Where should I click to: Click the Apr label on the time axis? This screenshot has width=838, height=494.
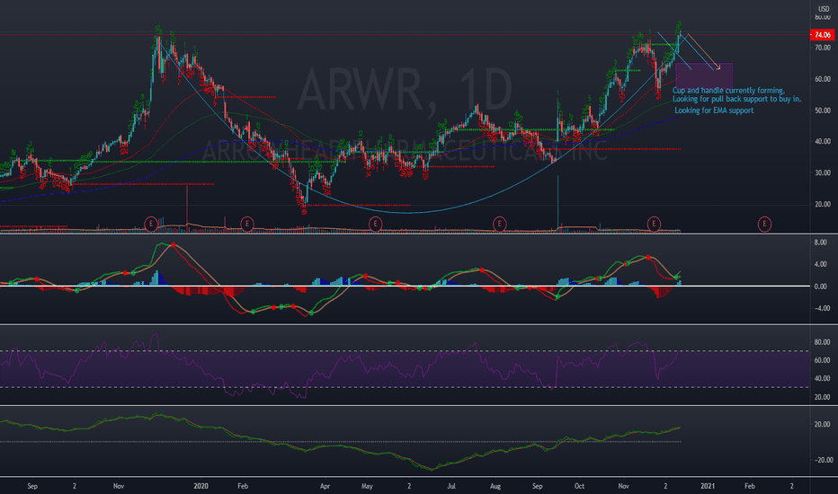325,486
